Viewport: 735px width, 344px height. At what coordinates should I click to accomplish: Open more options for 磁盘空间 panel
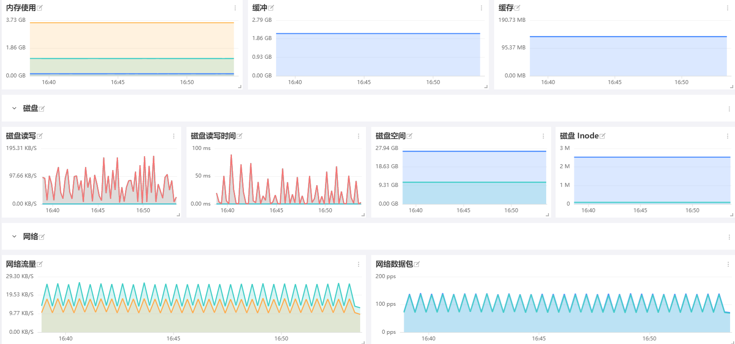click(543, 136)
